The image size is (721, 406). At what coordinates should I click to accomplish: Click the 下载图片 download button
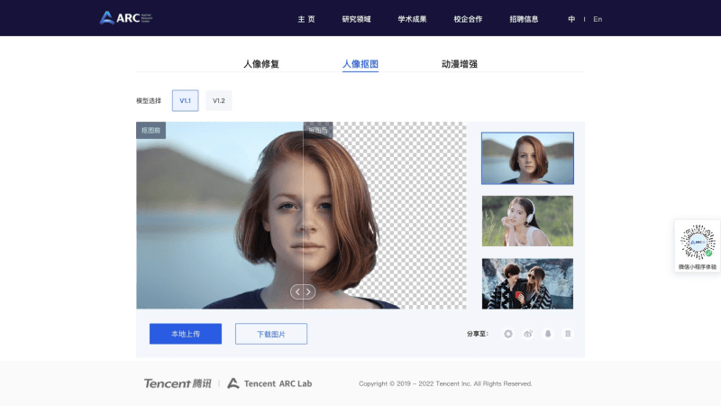(271, 334)
